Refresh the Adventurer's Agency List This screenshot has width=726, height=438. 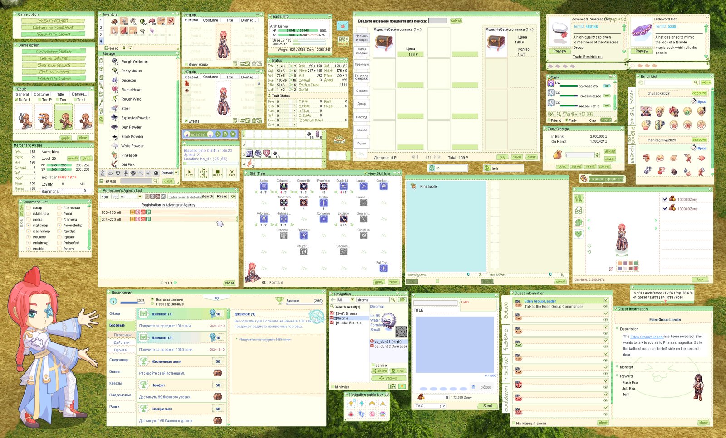(x=233, y=197)
